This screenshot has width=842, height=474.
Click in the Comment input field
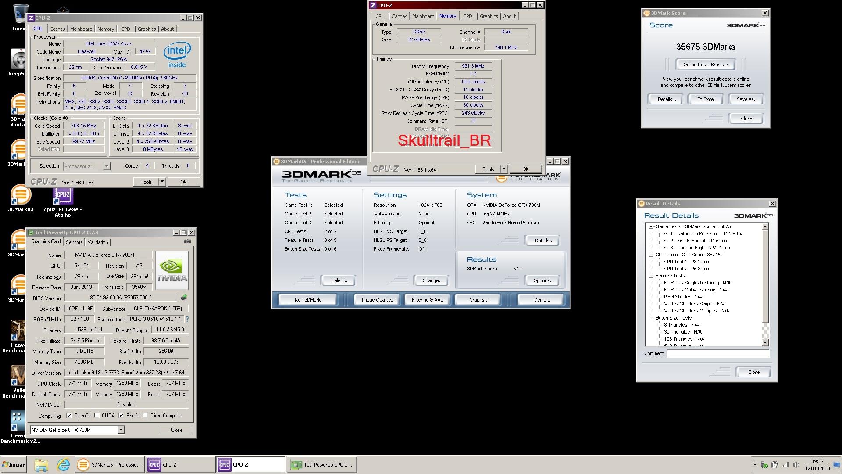click(718, 353)
